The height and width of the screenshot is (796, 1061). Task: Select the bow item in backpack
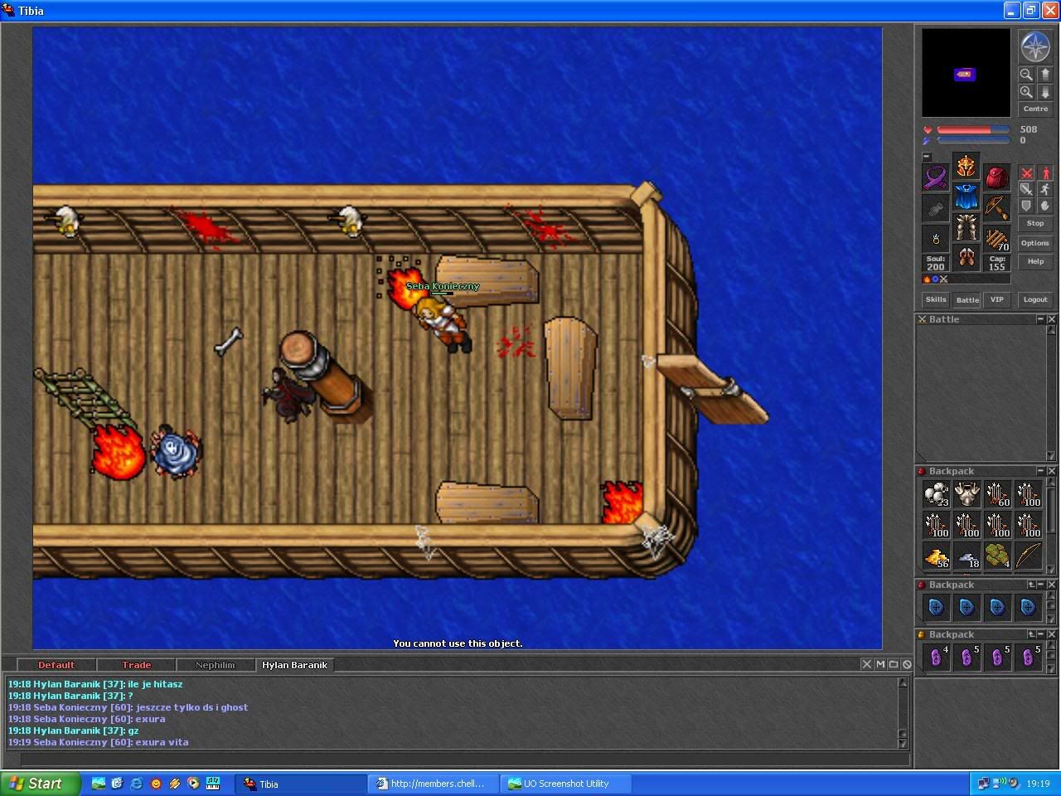(x=1028, y=556)
